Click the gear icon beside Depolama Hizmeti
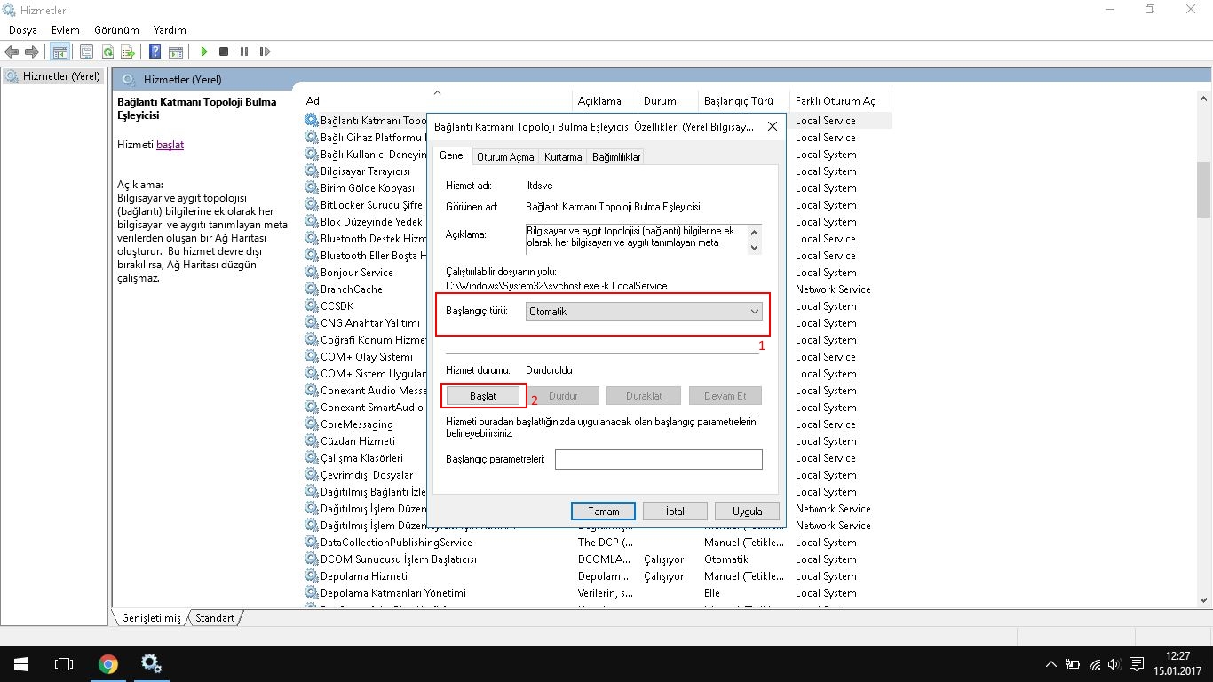1213x682 pixels. coord(311,576)
